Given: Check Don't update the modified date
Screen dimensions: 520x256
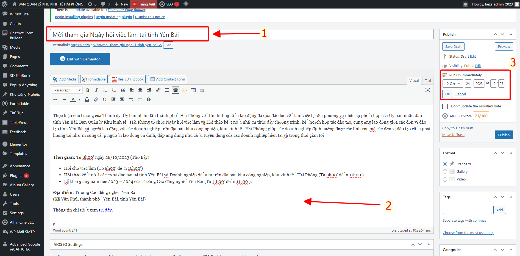Looking at the screenshot, I should (x=445, y=106).
